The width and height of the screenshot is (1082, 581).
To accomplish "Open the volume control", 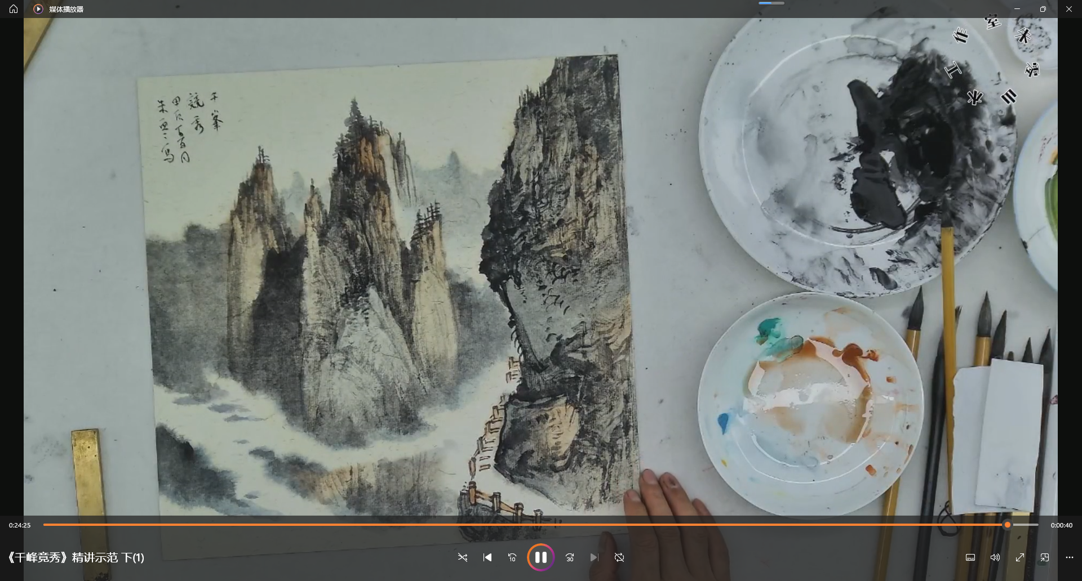I will point(995,557).
